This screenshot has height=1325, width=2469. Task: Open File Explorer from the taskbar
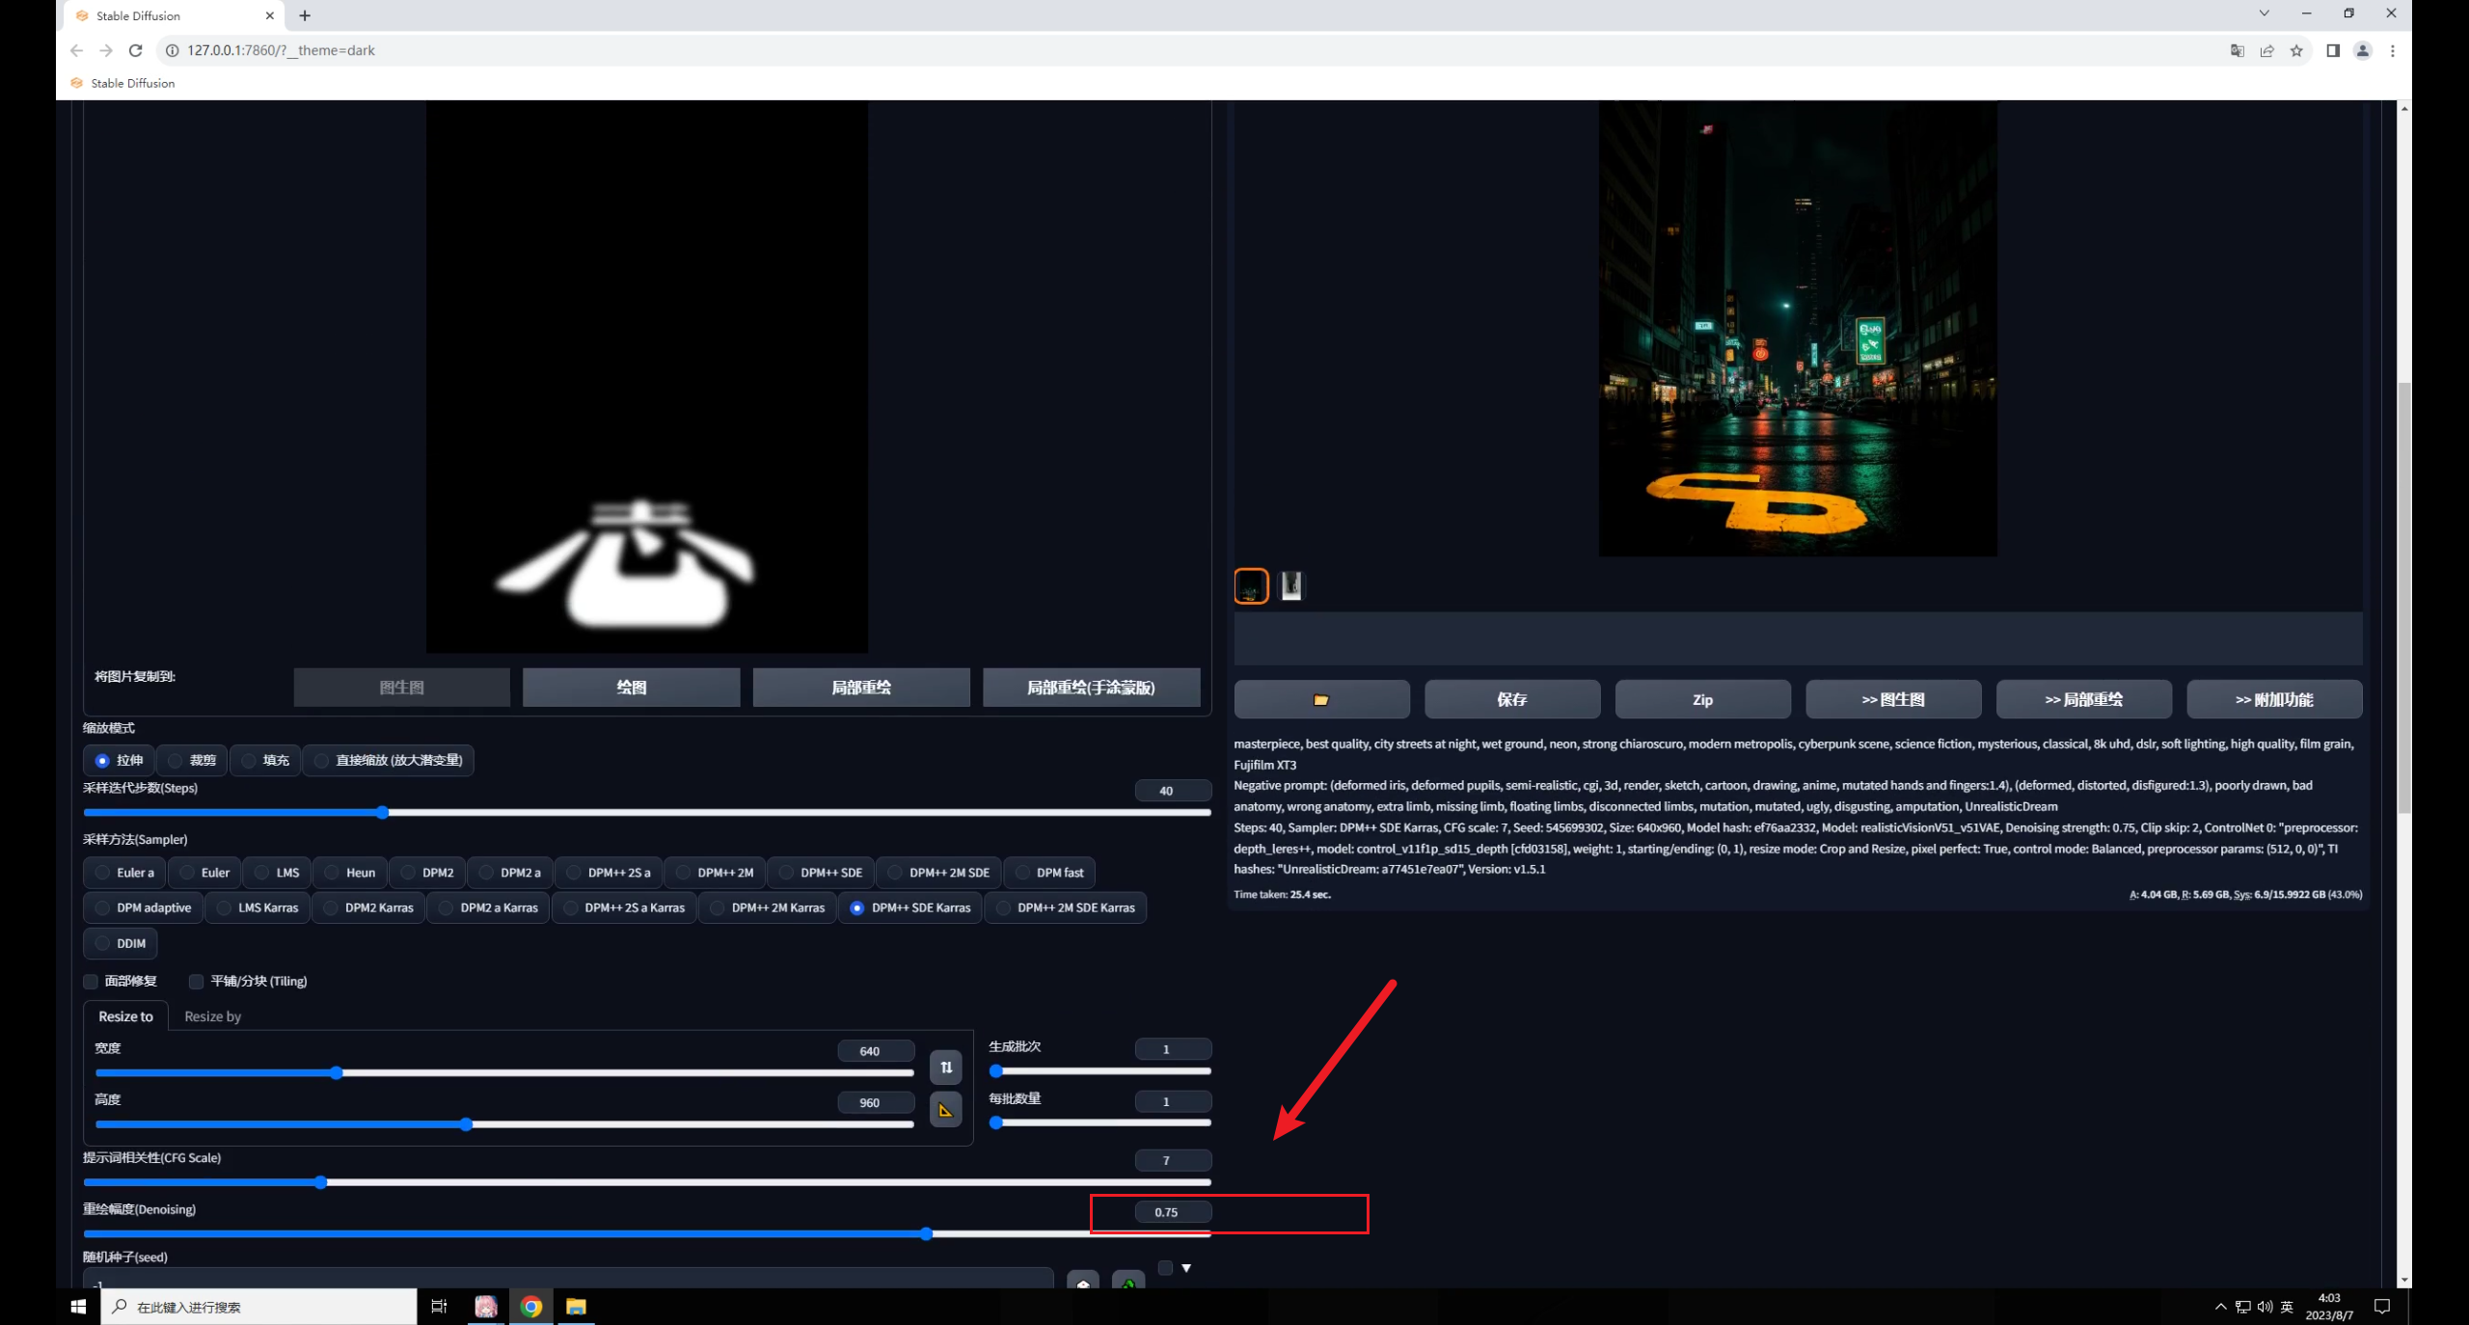point(576,1307)
